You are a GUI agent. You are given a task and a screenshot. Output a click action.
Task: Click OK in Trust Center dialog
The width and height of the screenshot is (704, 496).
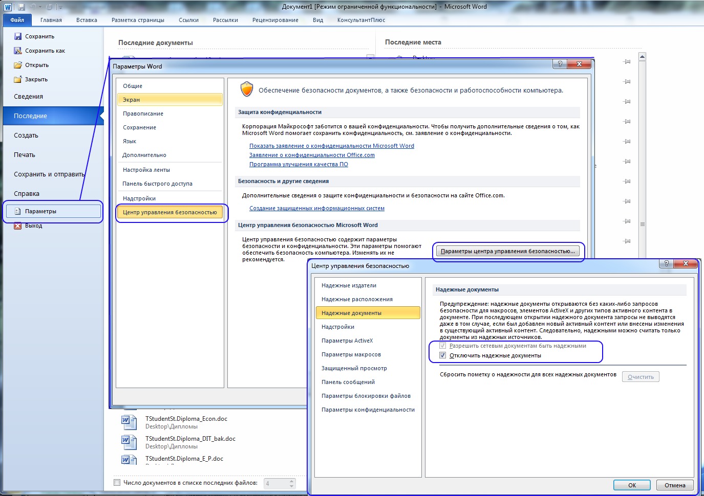point(632,485)
